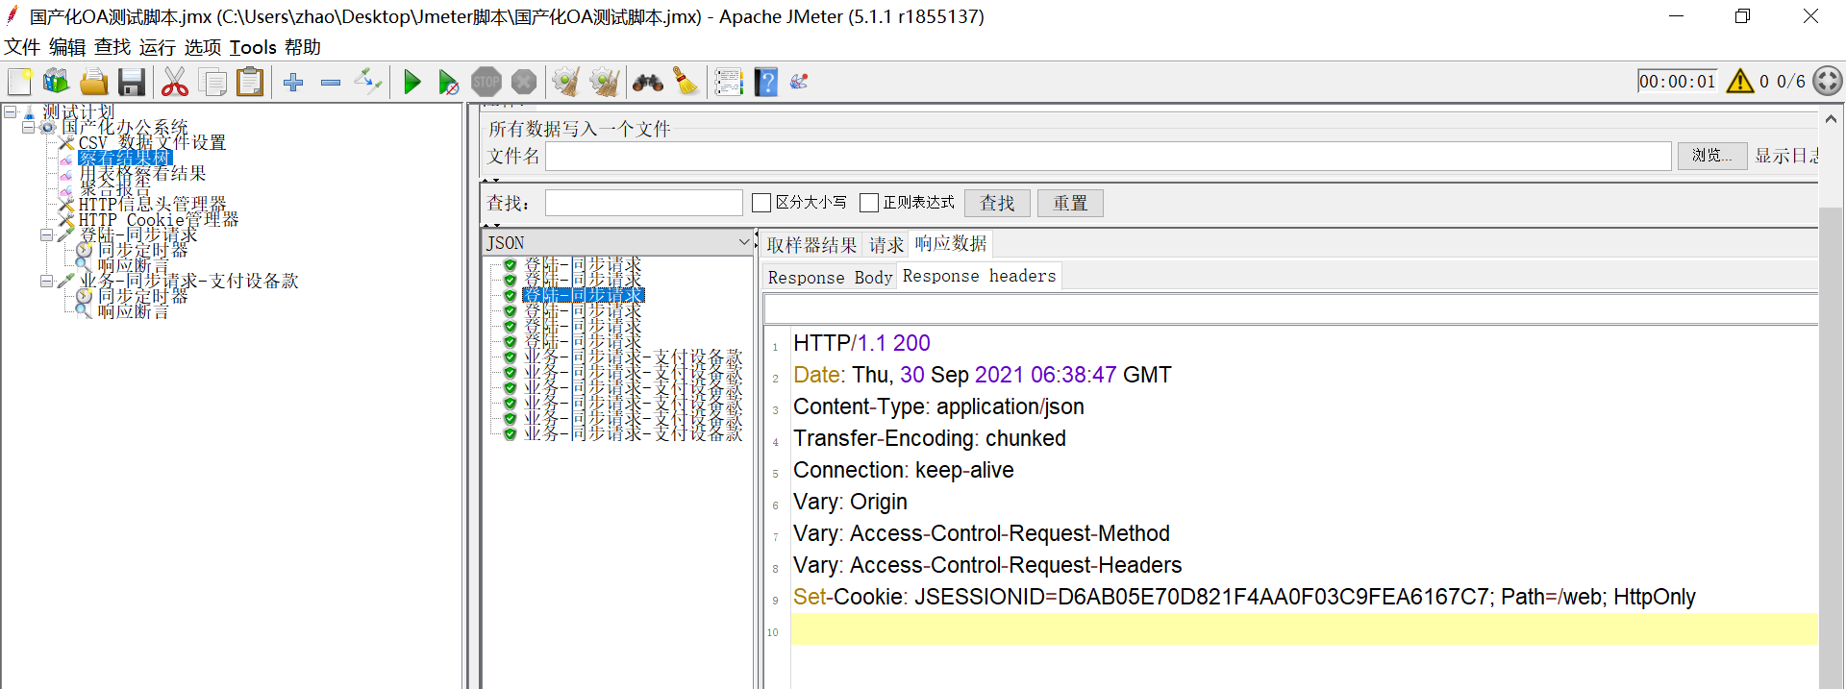Open the 帮助 menu
This screenshot has width=1846, height=689.
click(303, 47)
